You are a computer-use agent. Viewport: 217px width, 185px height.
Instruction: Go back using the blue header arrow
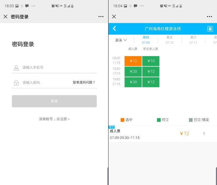click(x=114, y=29)
